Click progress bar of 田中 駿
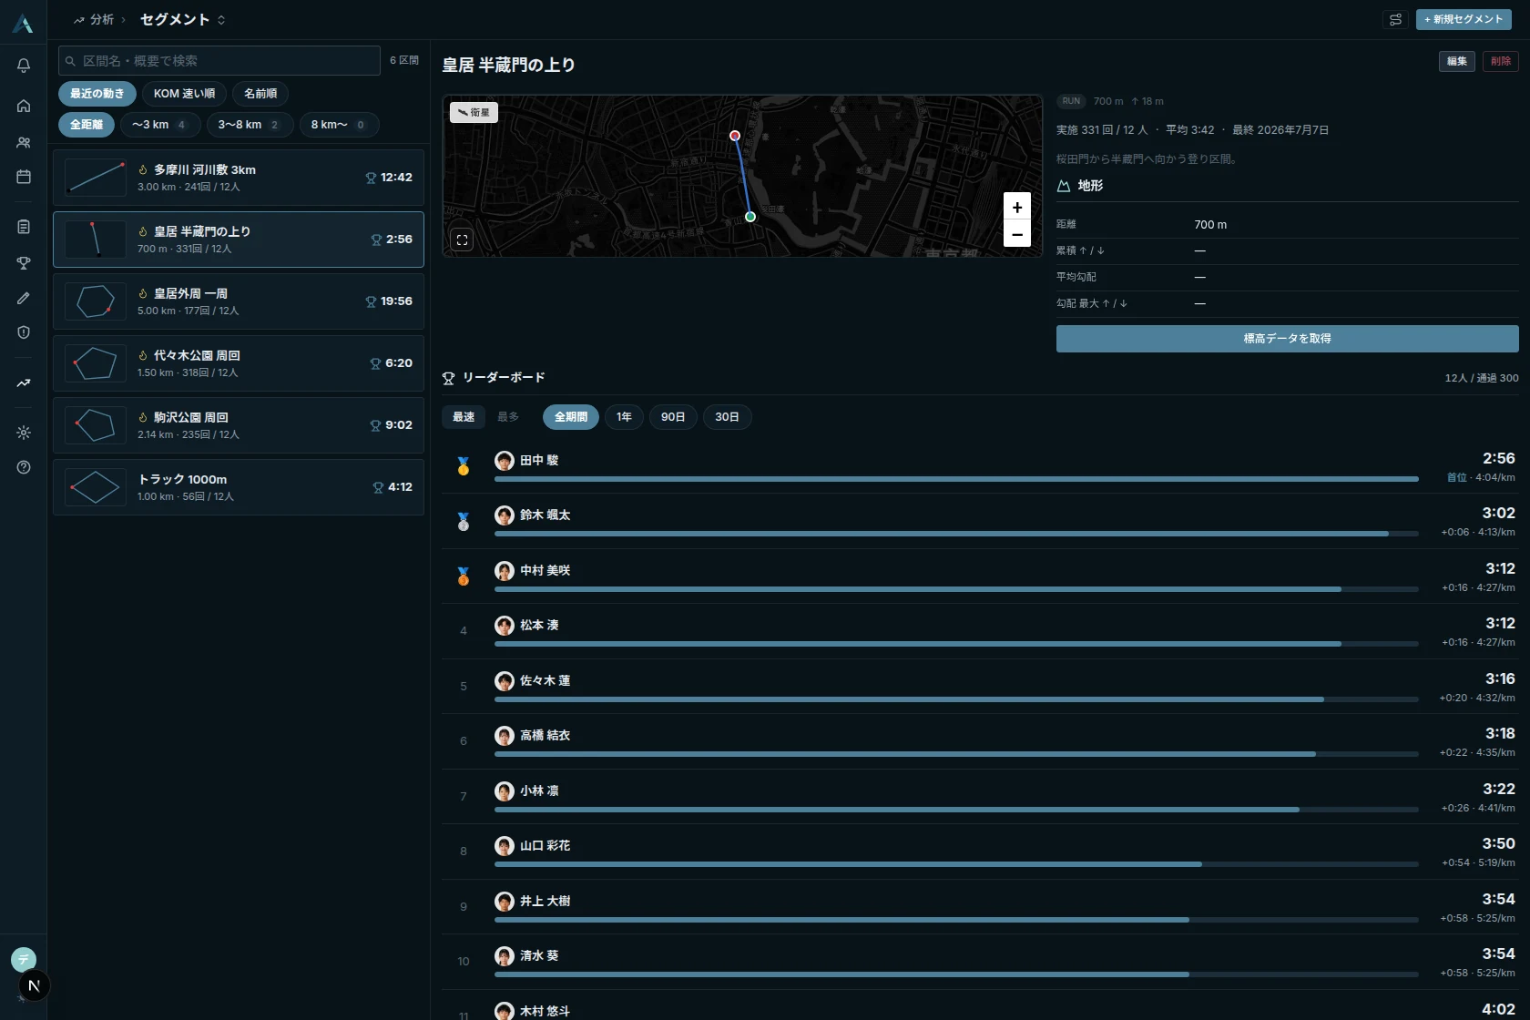This screenshot has height=1020, width=1530. 956,479
